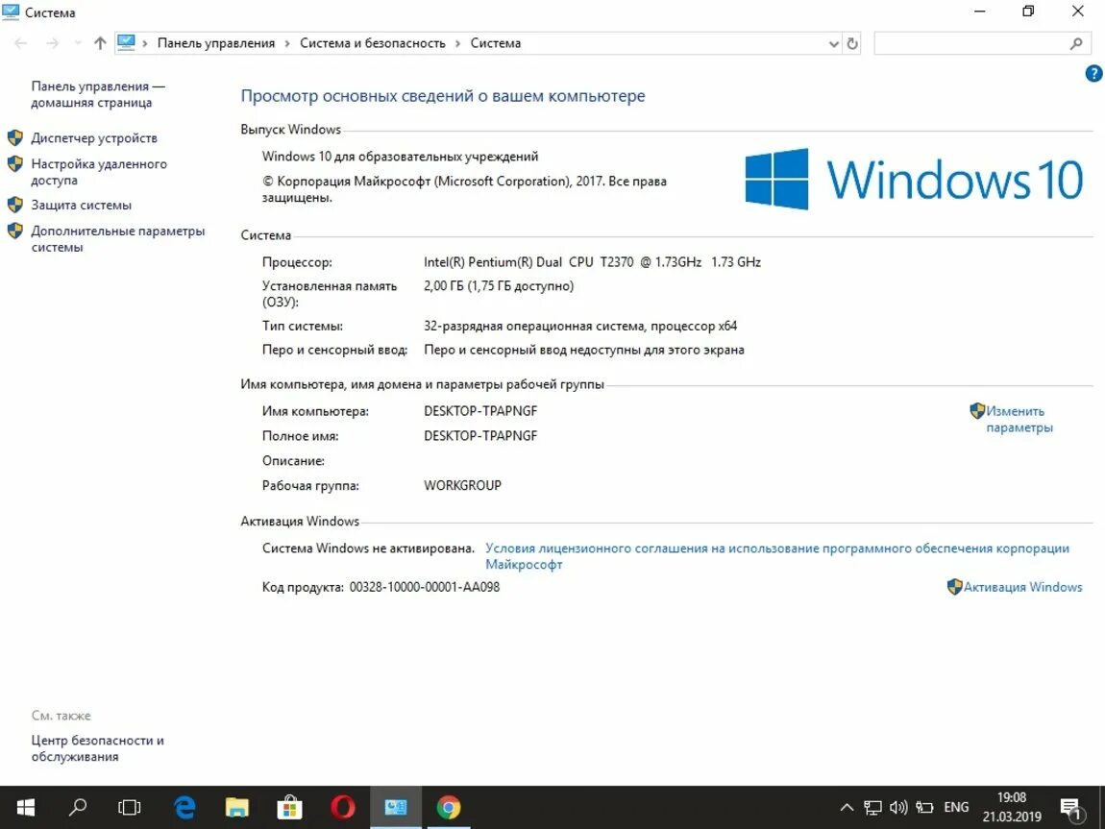1105x829 pixels.
Task: Open Настройка удаленного доступа link
Action: [99, 172]
